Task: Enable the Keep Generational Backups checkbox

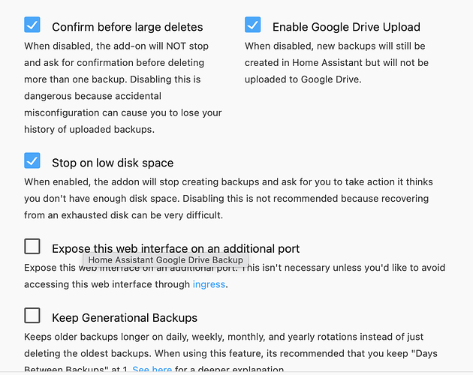Action: pyautogui.click(x=32, y=316)
